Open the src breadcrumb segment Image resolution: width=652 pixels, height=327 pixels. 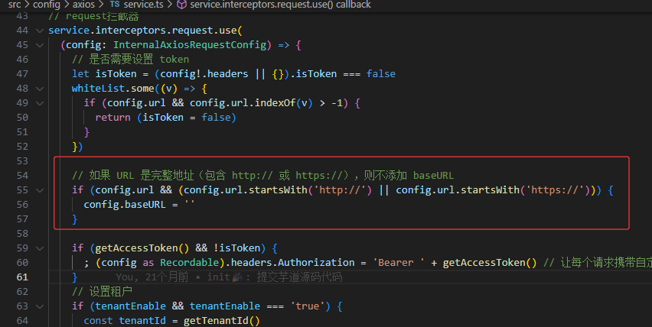click(x=15, y=5)
